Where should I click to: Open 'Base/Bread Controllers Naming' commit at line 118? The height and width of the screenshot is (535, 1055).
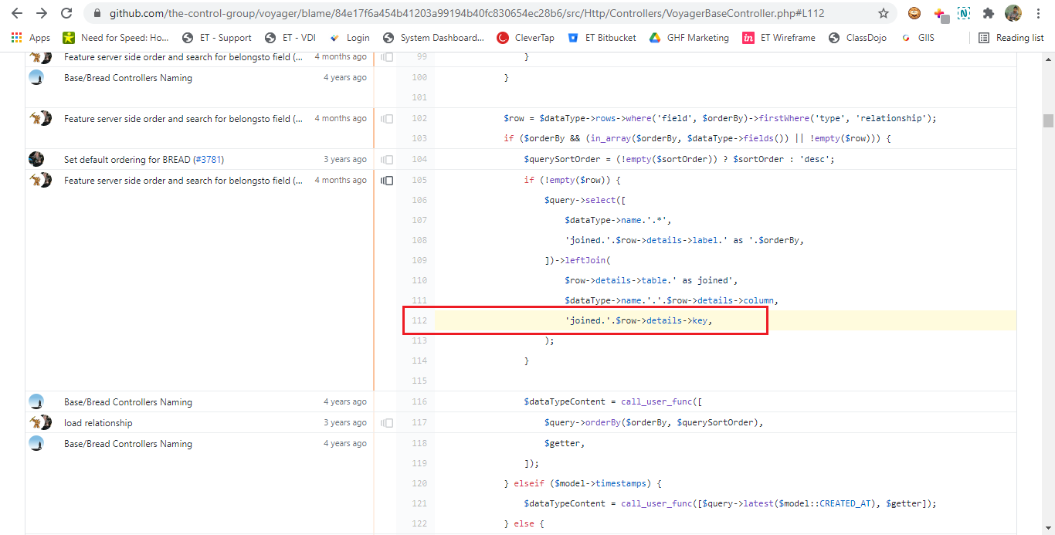coord(128,444)
